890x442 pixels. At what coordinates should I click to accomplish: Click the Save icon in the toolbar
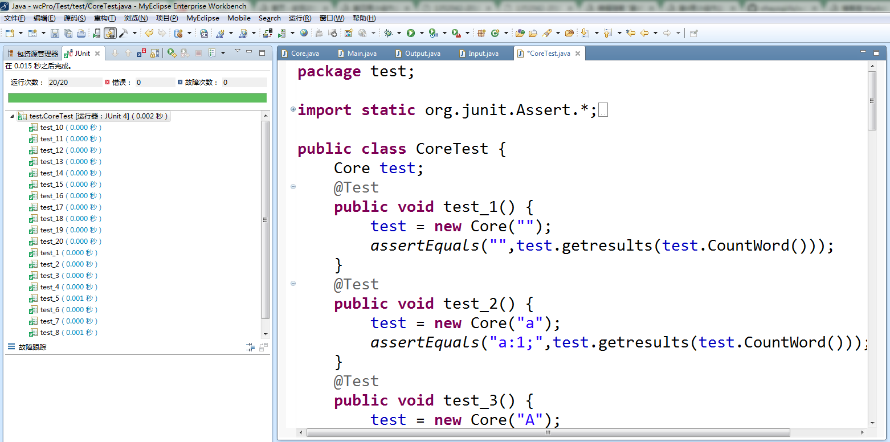(55, 33)
